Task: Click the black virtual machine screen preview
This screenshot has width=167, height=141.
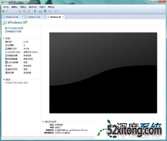Action: (103, 73)
